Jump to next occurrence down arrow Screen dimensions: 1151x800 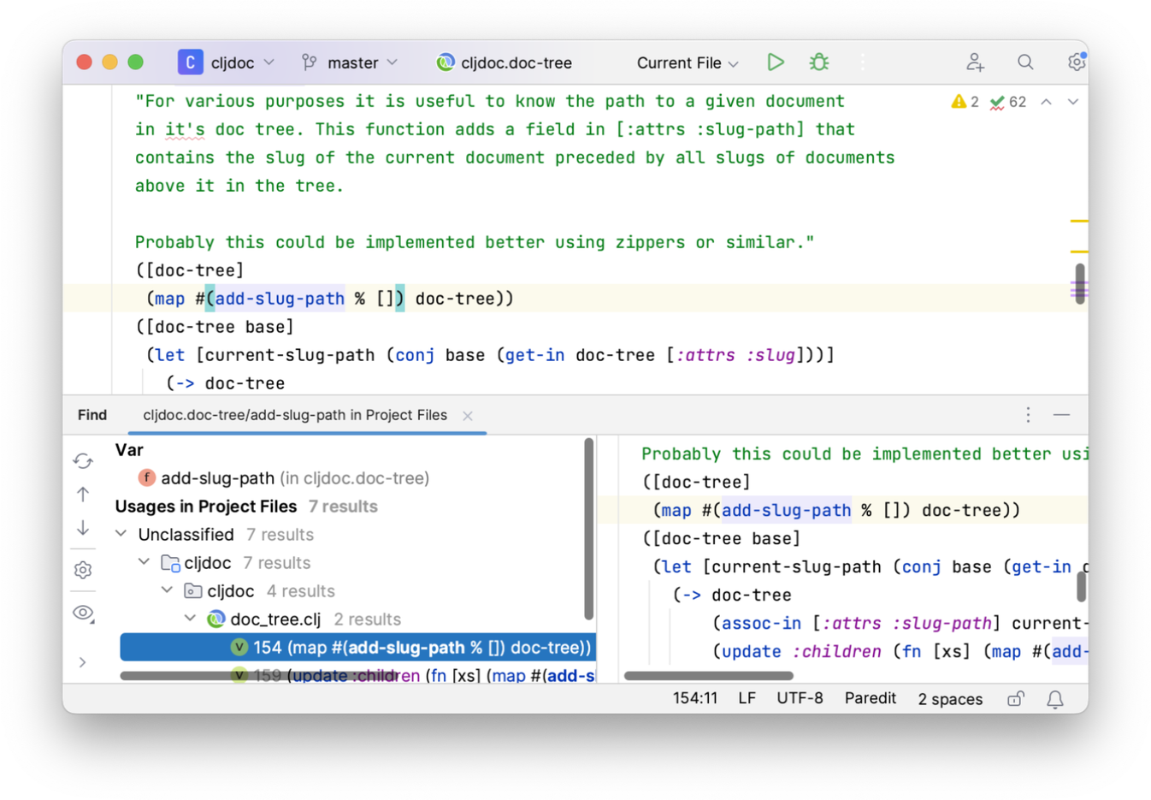pyautogui.click(x=83, y=528)
